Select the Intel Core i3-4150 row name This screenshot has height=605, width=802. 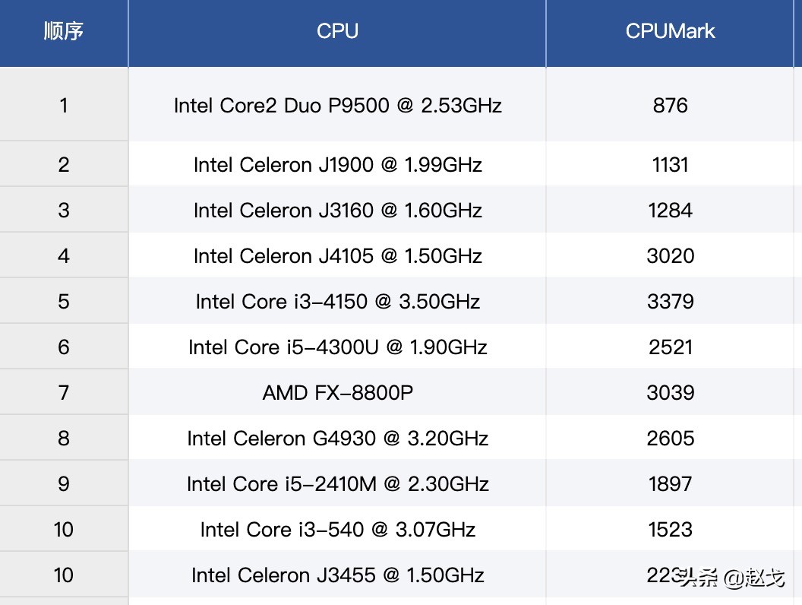coord(337,302)
